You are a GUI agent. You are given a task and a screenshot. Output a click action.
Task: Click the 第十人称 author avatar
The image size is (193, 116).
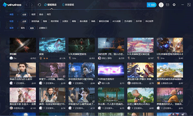[99, 83]
